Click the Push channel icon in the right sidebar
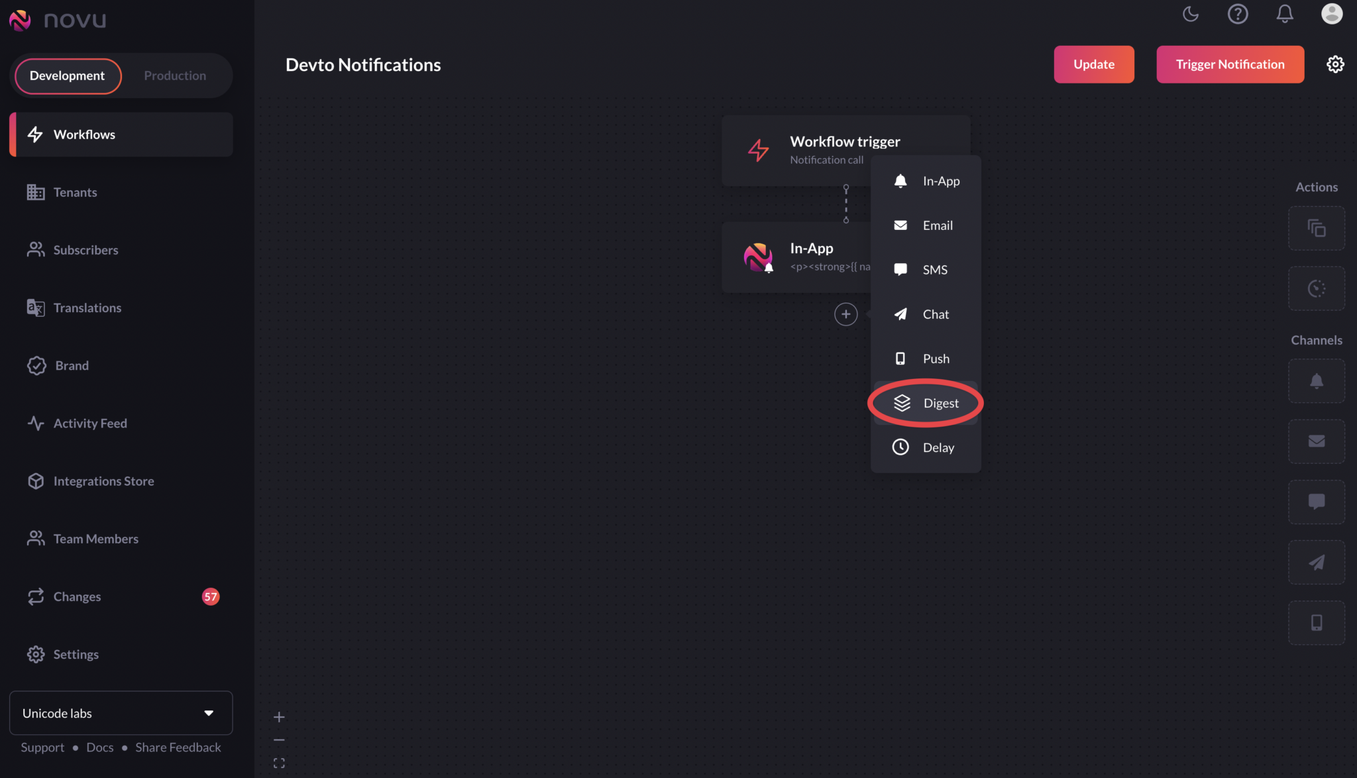The width and height of the screenshot is (1357, 778). 1316,622
